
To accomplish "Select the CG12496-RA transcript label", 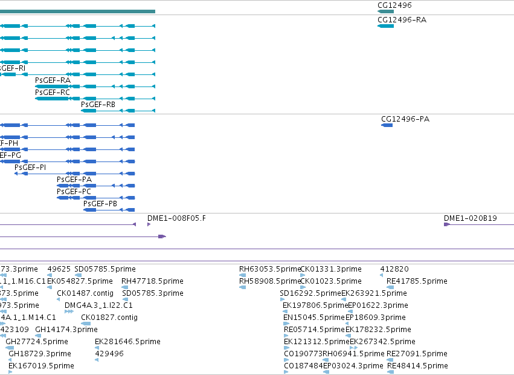I will [402, 20].
